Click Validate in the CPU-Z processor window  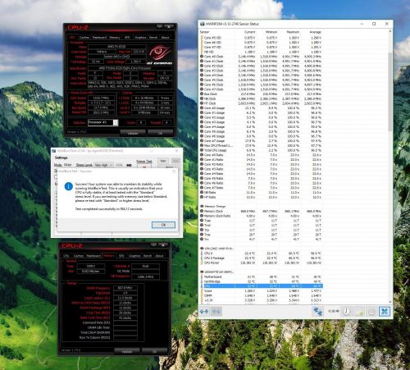click(133, 133)
